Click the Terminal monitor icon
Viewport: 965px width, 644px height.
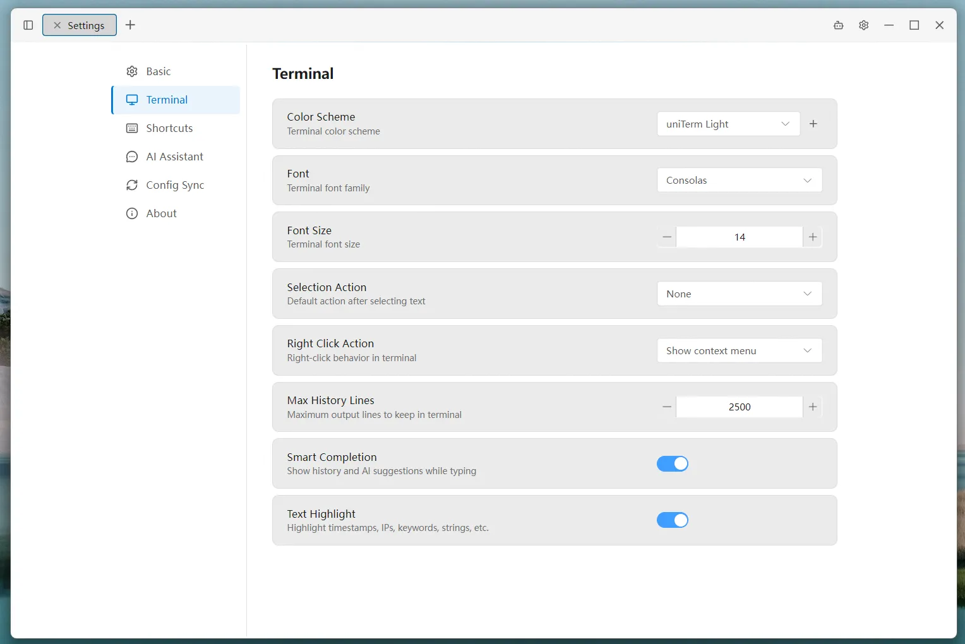[132, 100]
